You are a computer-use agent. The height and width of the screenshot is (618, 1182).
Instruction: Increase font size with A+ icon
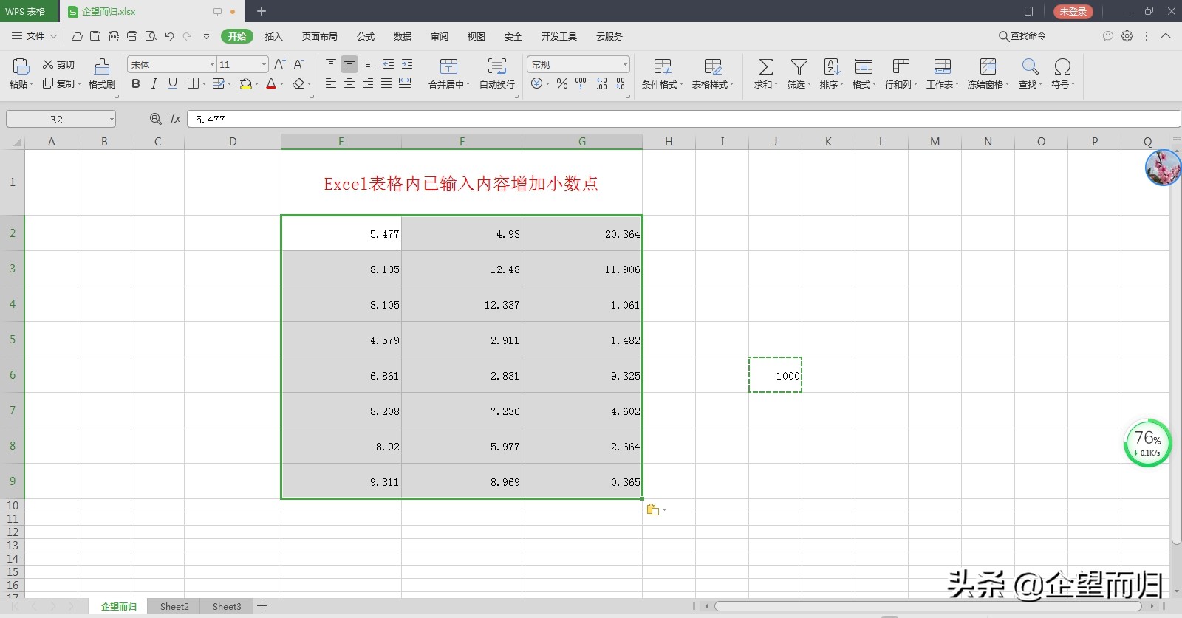click(279, 65)
